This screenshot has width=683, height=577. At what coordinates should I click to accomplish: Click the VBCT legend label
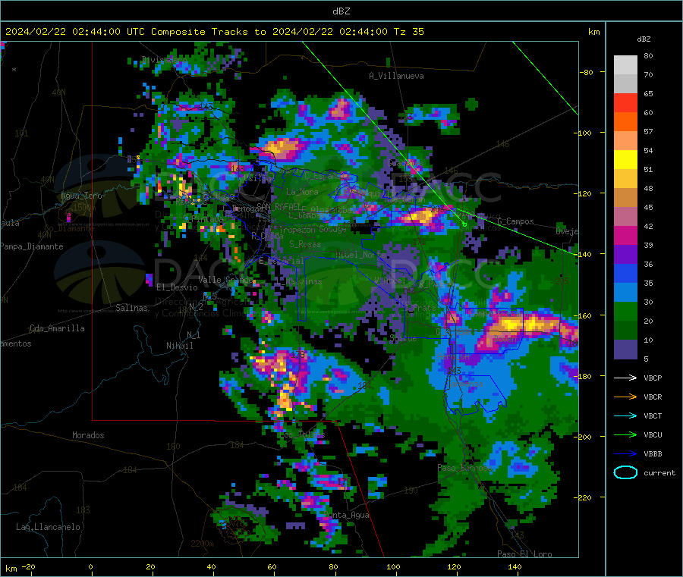tap(653, 416)
